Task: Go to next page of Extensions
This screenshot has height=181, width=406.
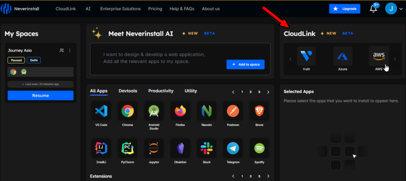Action: [x=268, y=176]
